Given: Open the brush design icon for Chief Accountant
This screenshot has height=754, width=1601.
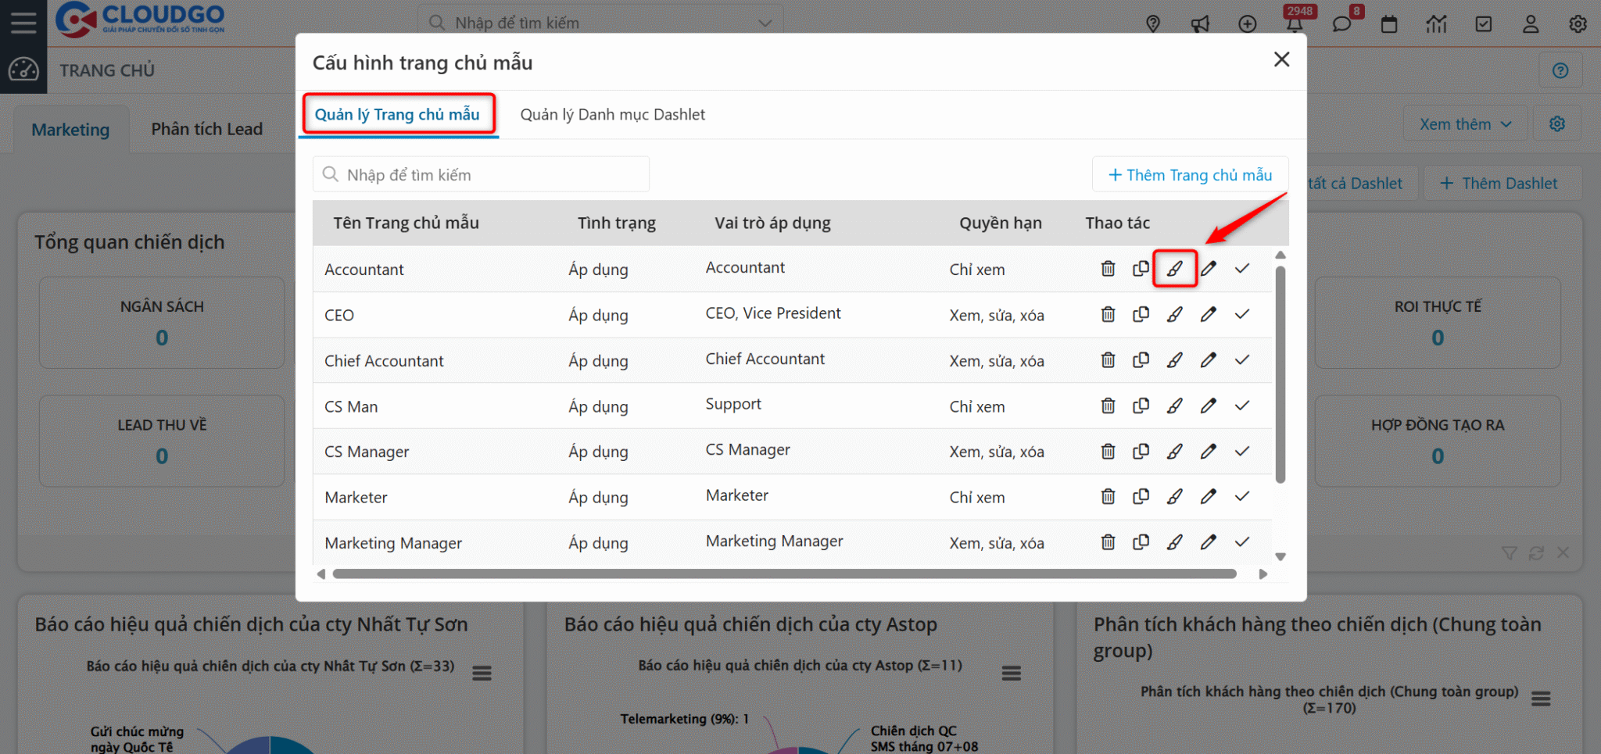Looking at the screenshot, I should click(1174, 360).
